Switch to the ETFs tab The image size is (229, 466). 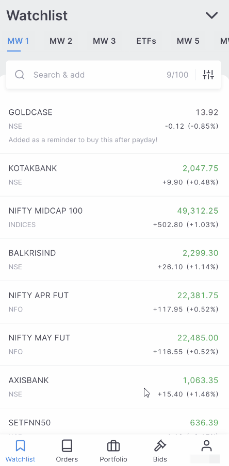[x=146, y=41]
